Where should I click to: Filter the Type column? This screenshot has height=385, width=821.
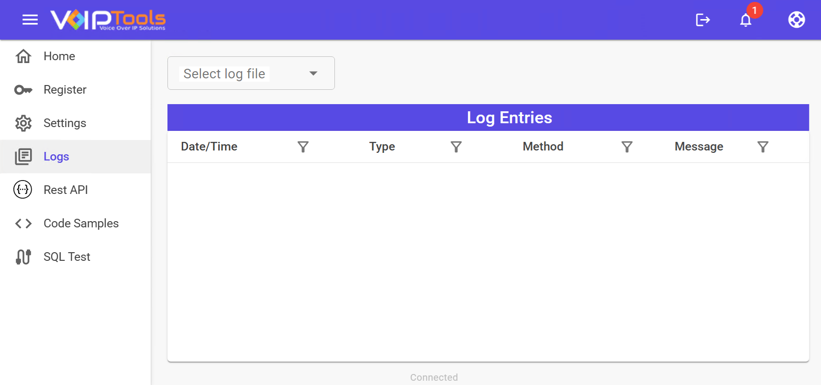456,147
